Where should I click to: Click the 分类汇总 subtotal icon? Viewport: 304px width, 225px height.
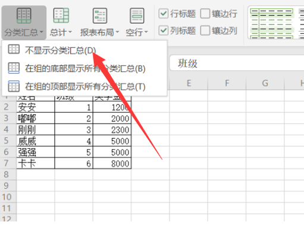(x=24, y=15)
